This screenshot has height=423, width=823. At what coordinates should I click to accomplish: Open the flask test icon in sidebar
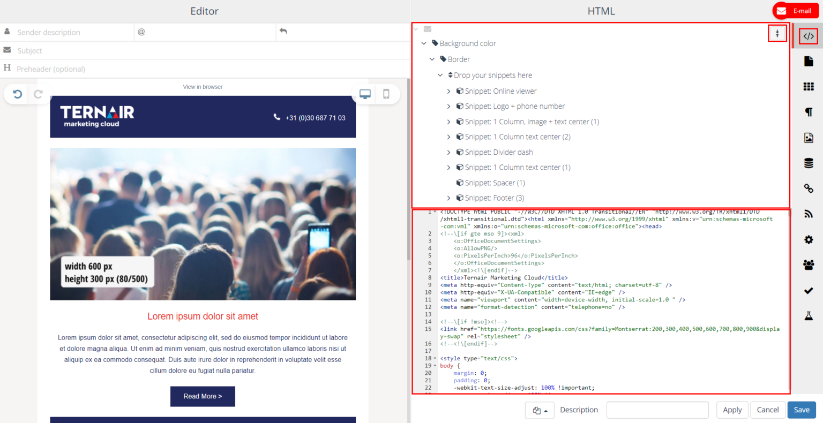point(809,316)
